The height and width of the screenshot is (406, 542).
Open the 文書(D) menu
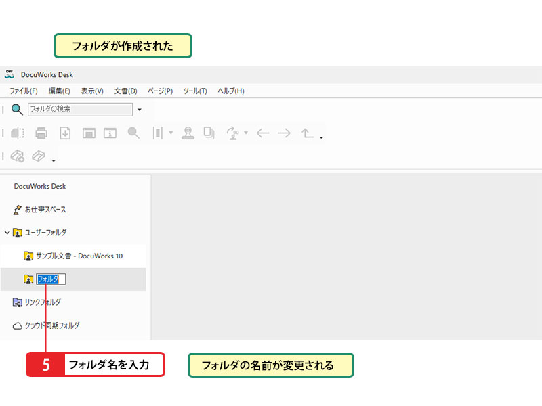pos(126,91)
